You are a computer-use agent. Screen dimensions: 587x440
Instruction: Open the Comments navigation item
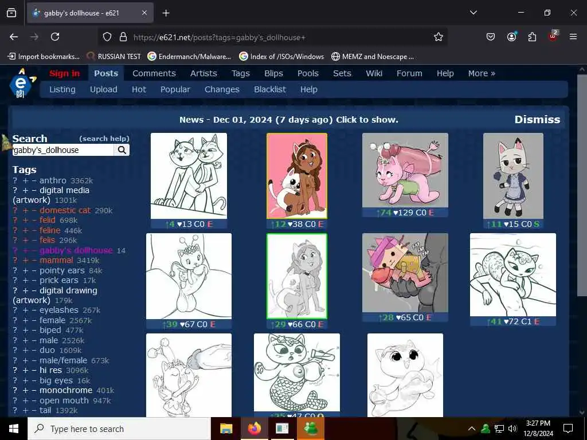pos(154,73)
